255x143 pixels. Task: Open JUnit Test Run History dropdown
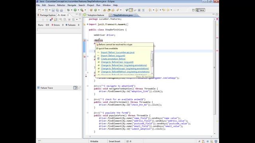click(x=76, y=19)
